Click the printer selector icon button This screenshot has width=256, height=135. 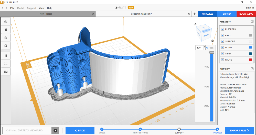[x=55, y=130]
